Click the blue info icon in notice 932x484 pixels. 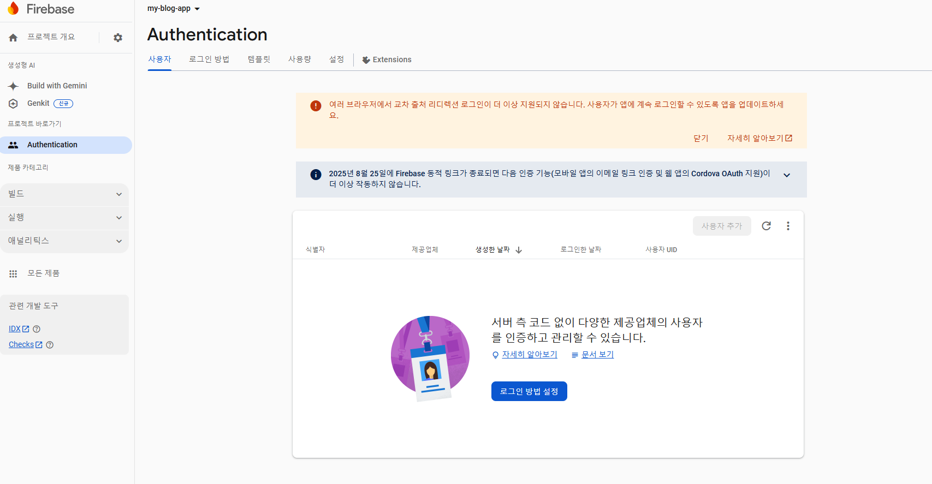(x=316, y=175)
